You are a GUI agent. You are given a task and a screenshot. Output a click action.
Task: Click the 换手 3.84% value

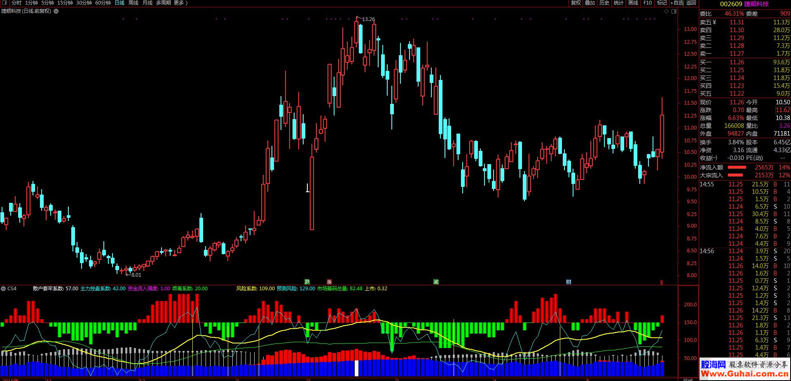(736, 142)
